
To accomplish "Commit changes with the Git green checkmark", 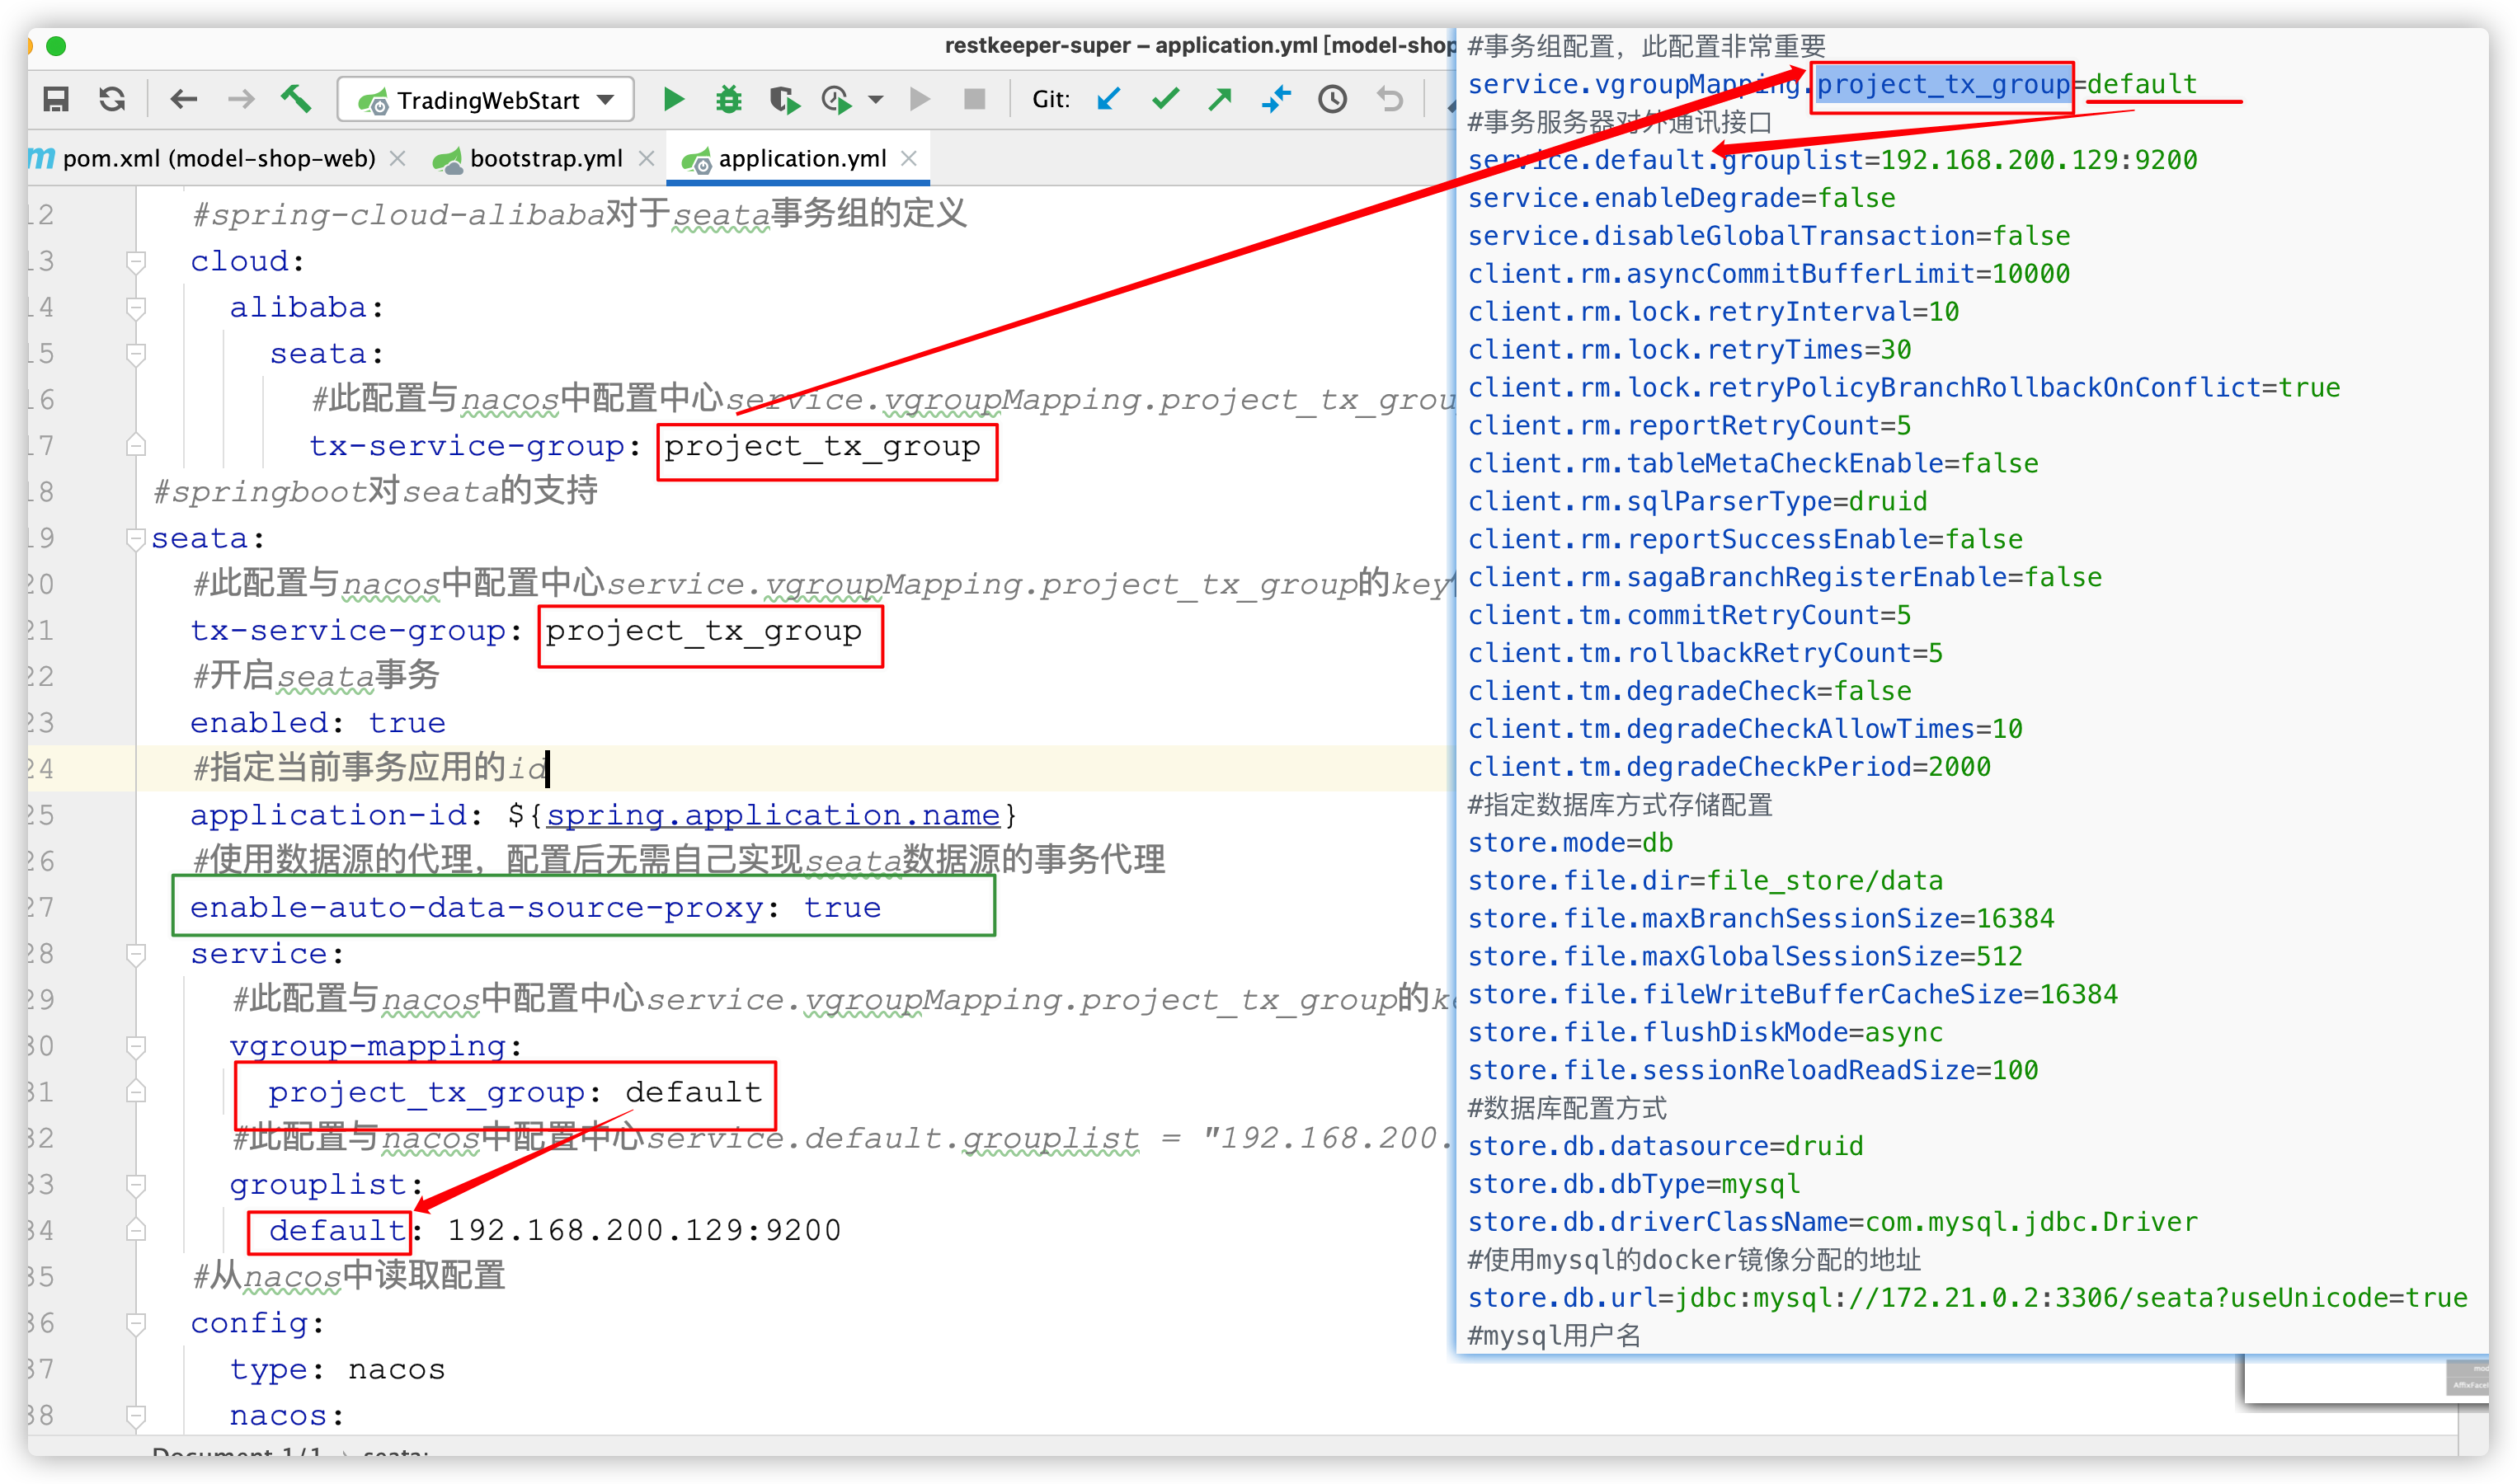I will pyautogui.click(x=1165, y=99).
